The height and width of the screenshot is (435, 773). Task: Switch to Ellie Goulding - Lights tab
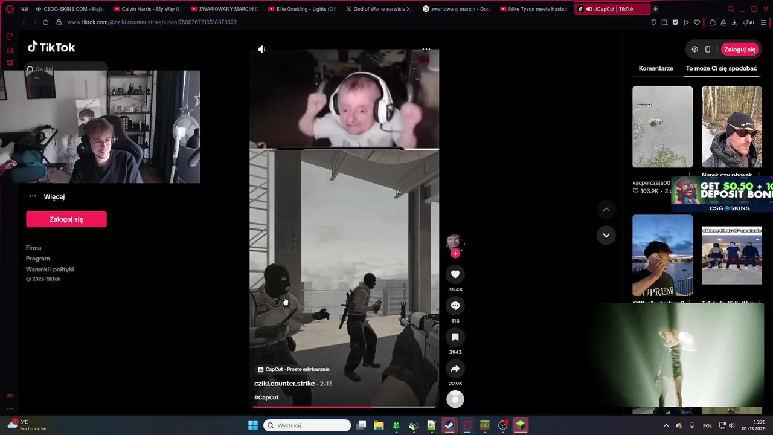(x=302, y=9)
